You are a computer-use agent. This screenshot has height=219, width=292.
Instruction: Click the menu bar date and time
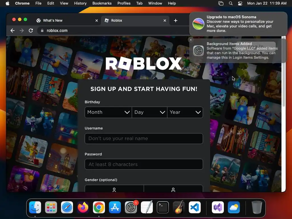[267, 3]
